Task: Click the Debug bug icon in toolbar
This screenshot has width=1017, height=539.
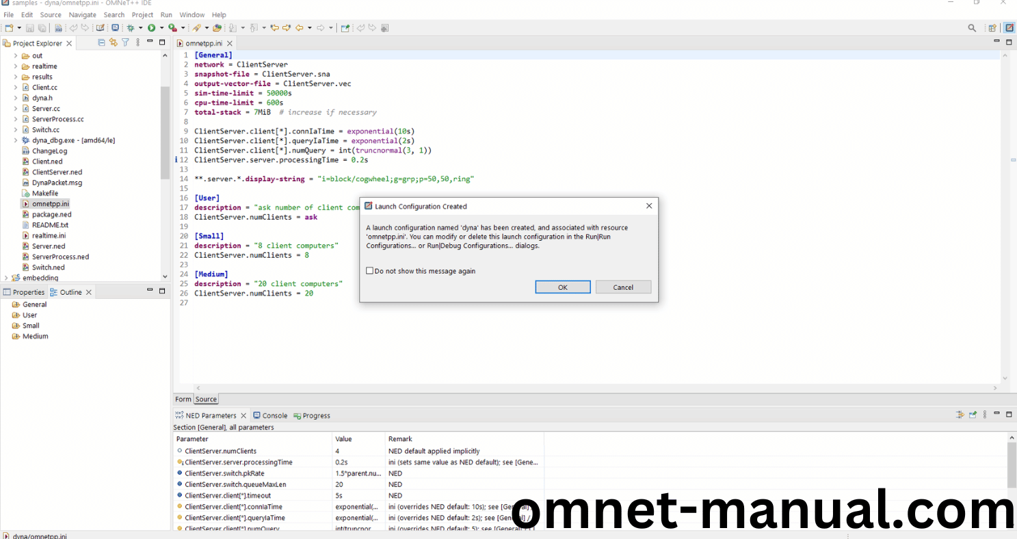Action: pos(130,28)
